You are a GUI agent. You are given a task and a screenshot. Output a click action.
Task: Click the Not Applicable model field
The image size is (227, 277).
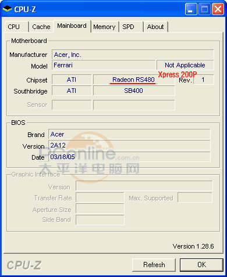pos(185,65)
